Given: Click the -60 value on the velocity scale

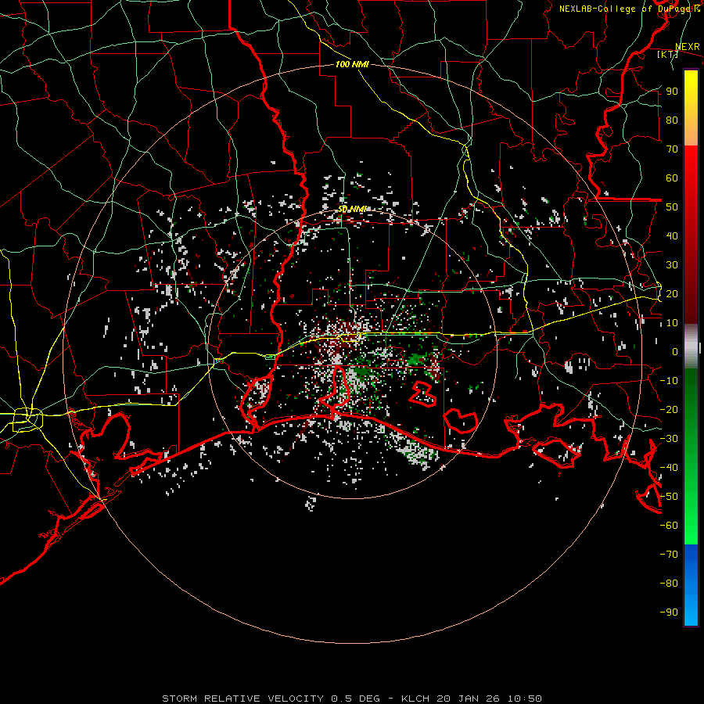Looking at the screenshot, I should point(669,526).
